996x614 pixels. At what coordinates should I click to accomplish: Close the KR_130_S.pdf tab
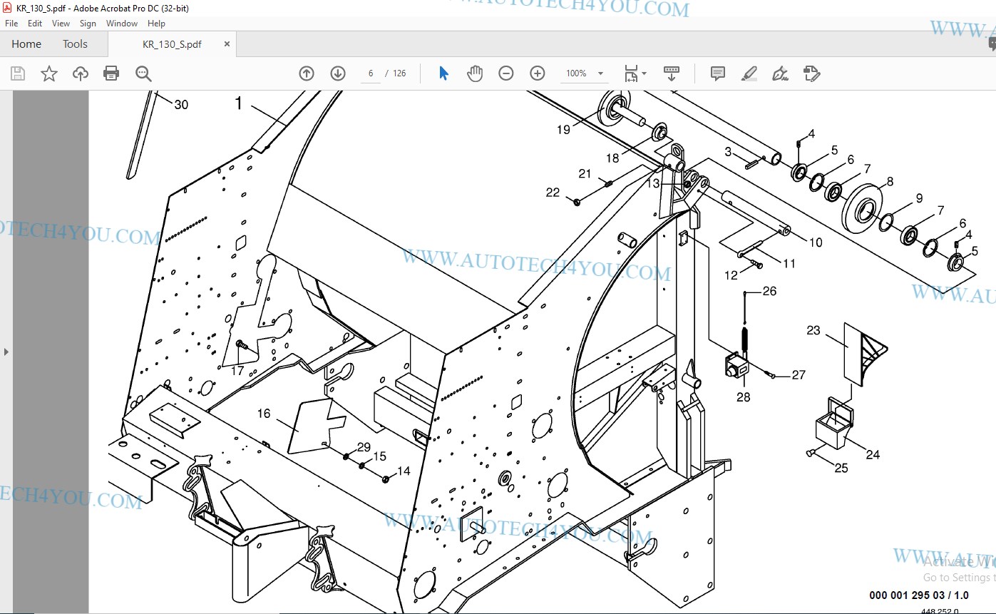227,44
